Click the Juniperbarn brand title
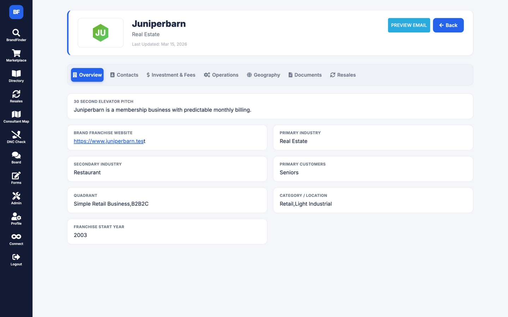The width and height of the screenshot is (508, 317). coord(159,24)
